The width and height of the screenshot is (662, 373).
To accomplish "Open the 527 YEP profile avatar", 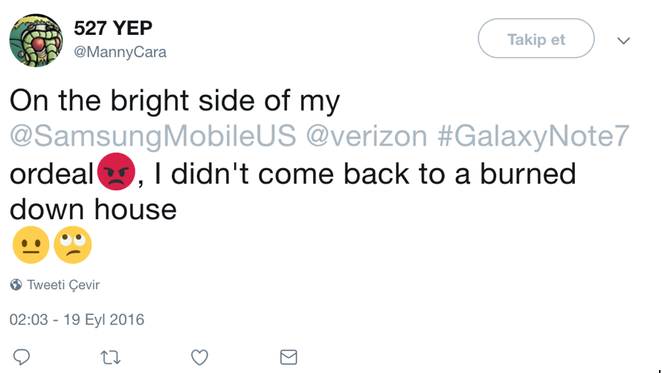I will (36, 40).
